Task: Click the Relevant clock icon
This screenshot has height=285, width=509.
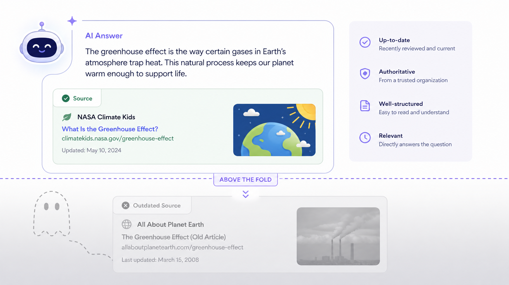Action: (x=365, y=137)
